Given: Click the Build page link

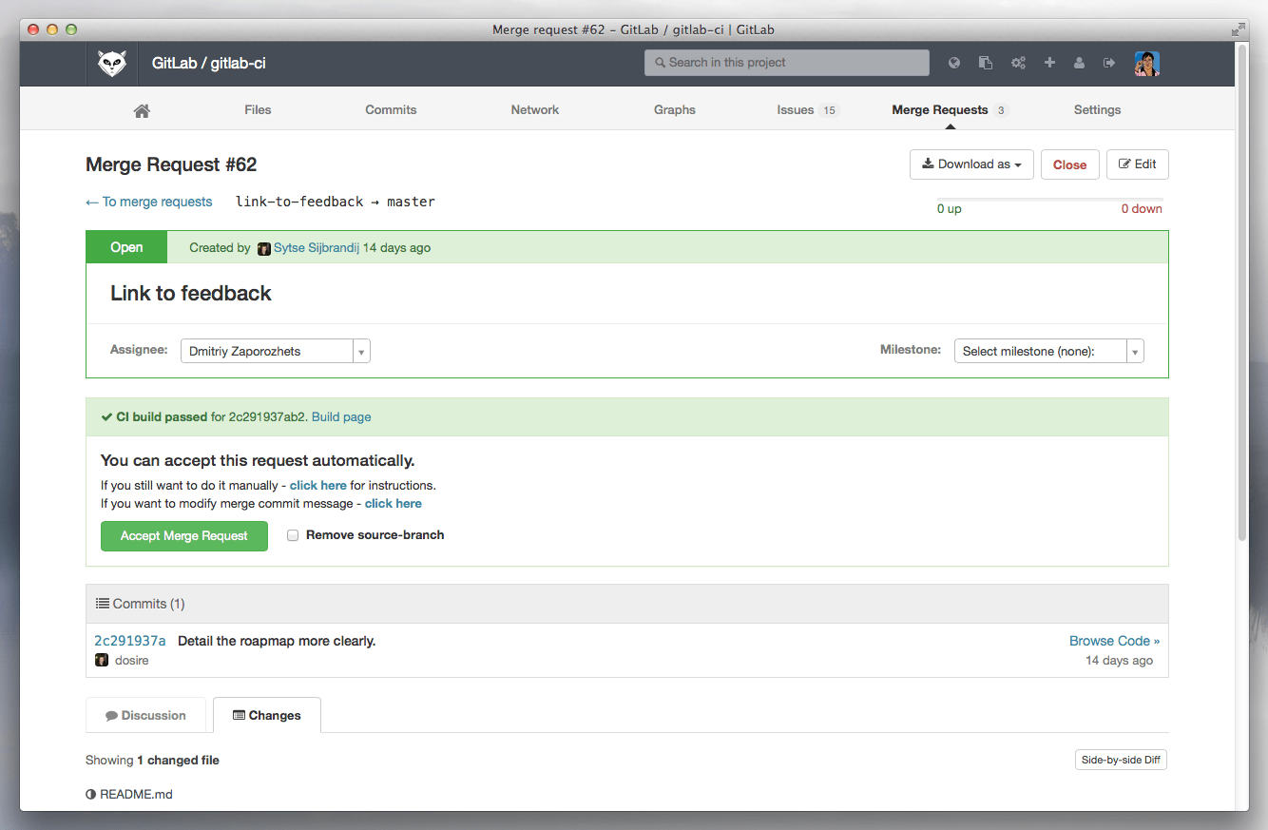Looking at the screenshot, I should (x=341, y=416).
